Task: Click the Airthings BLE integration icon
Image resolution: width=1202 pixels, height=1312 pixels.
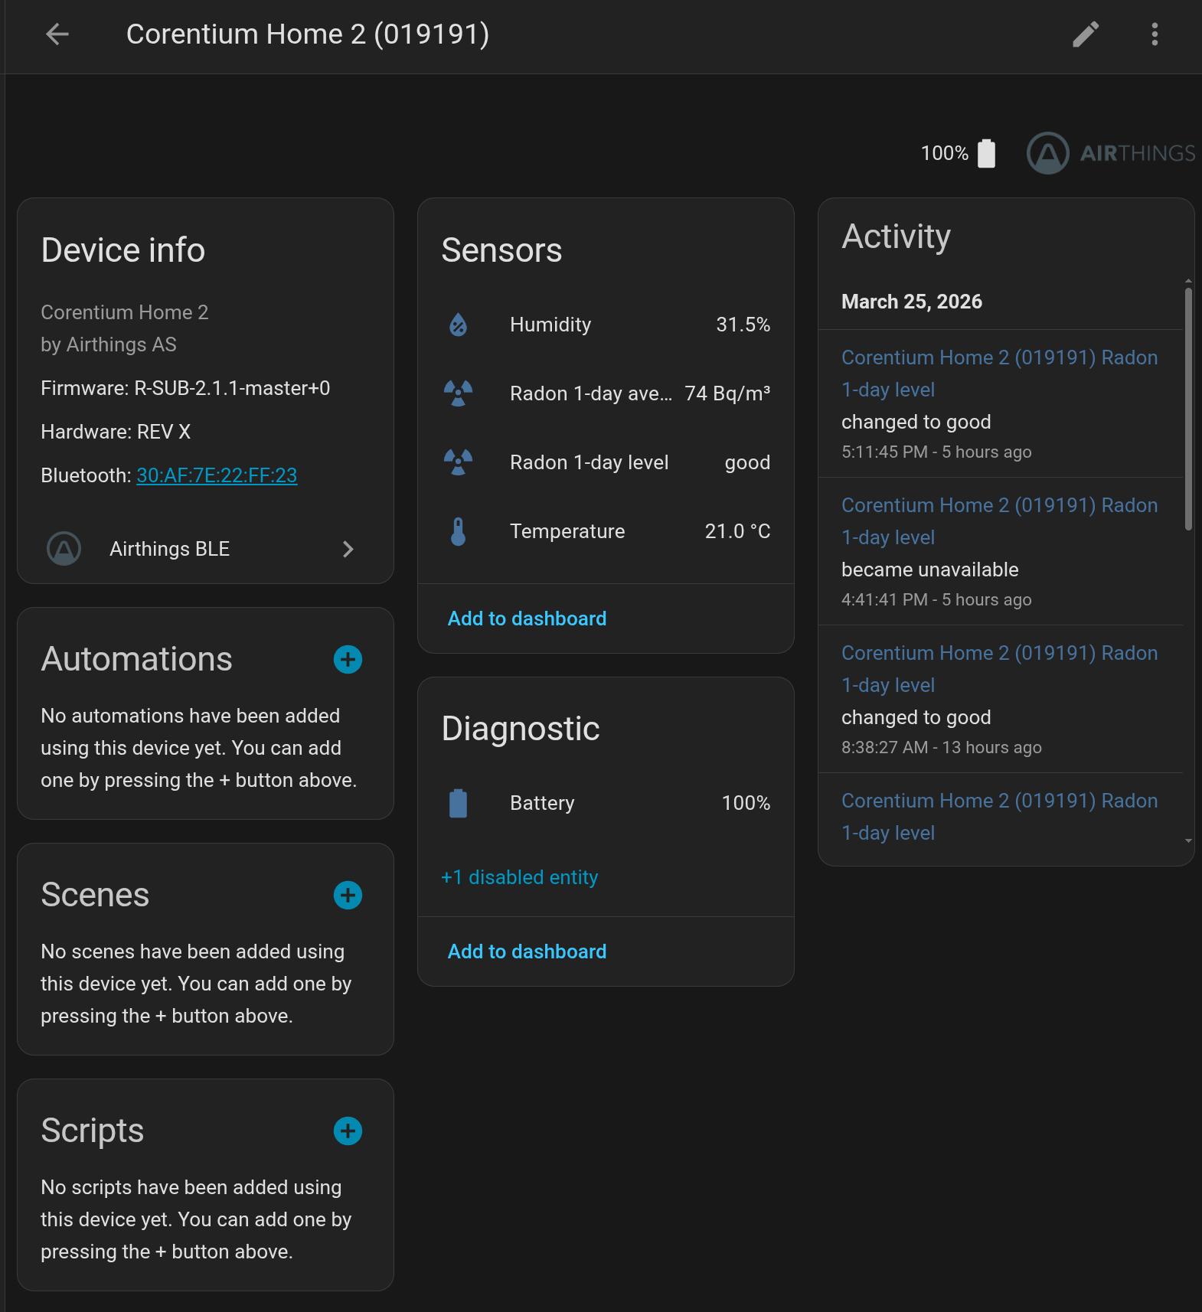Action: pyautogui.click(x=64, y=549)
